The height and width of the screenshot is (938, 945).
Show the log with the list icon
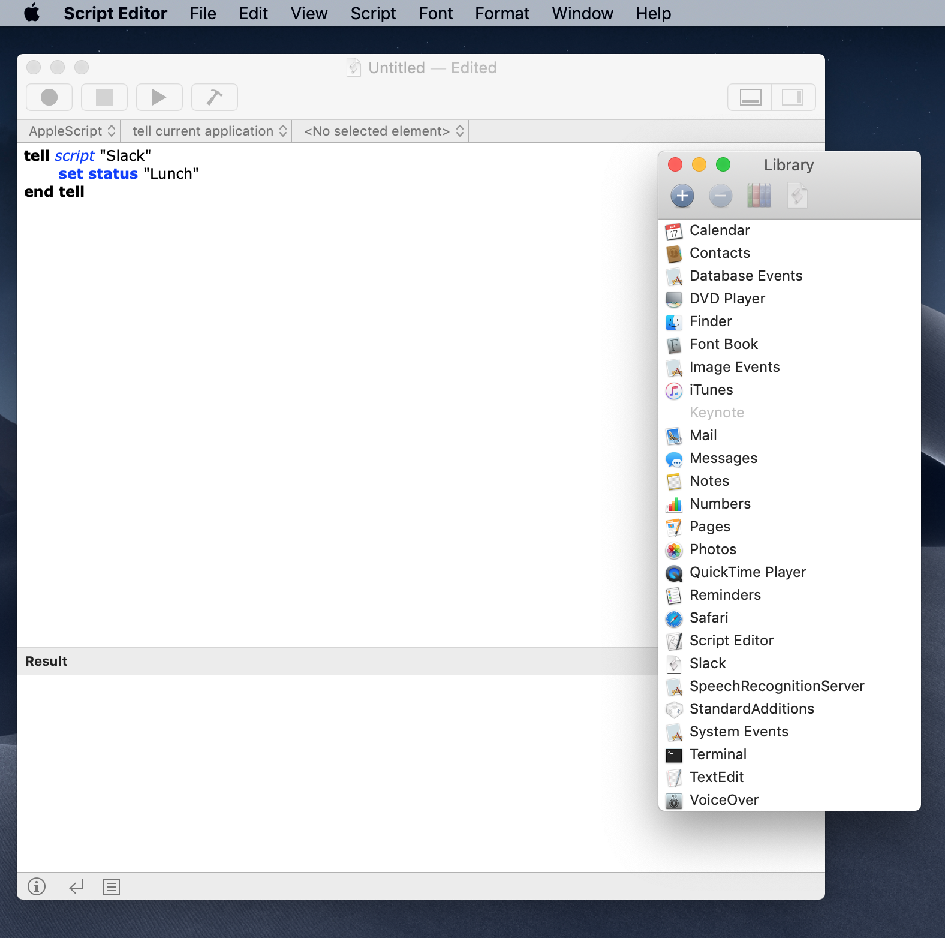[112, 886]
